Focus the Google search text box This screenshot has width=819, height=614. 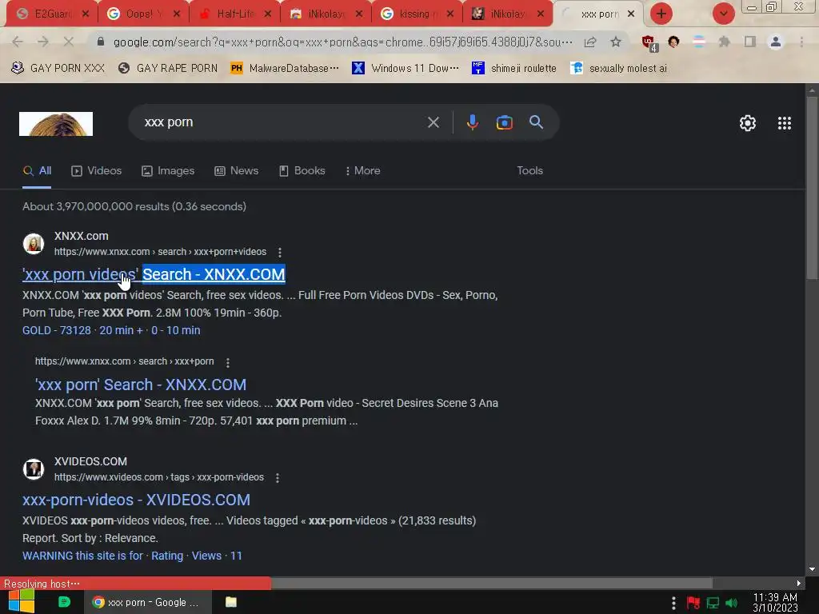click(282, 122)
